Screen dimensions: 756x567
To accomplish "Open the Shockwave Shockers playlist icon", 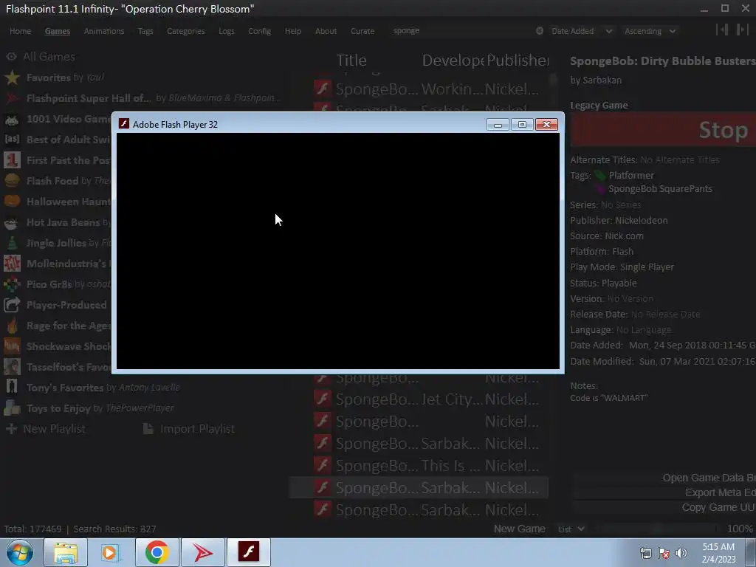I will [12, 346].
